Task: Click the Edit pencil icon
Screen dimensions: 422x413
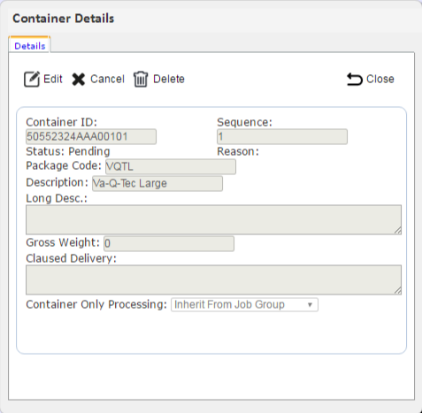Action: point(32,80)
